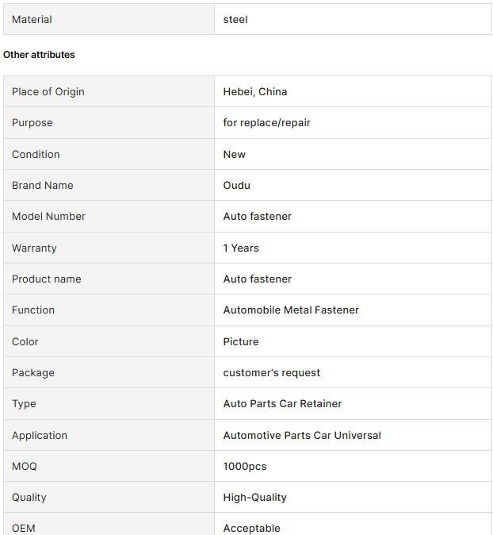493x535 pixels.
Task: Select the '1 Years' warranty value
Action: 241,248
